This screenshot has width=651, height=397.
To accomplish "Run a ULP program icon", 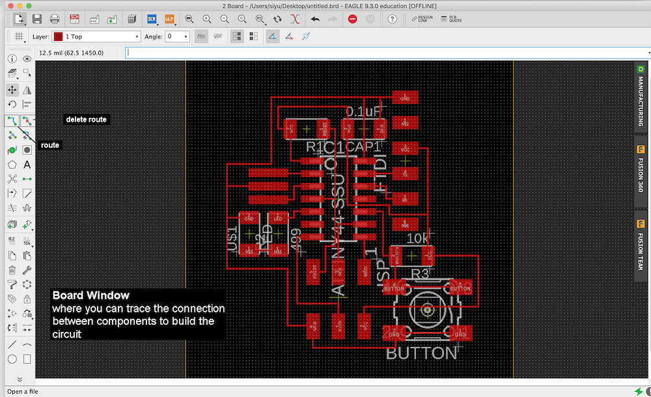I will [169, 19].
